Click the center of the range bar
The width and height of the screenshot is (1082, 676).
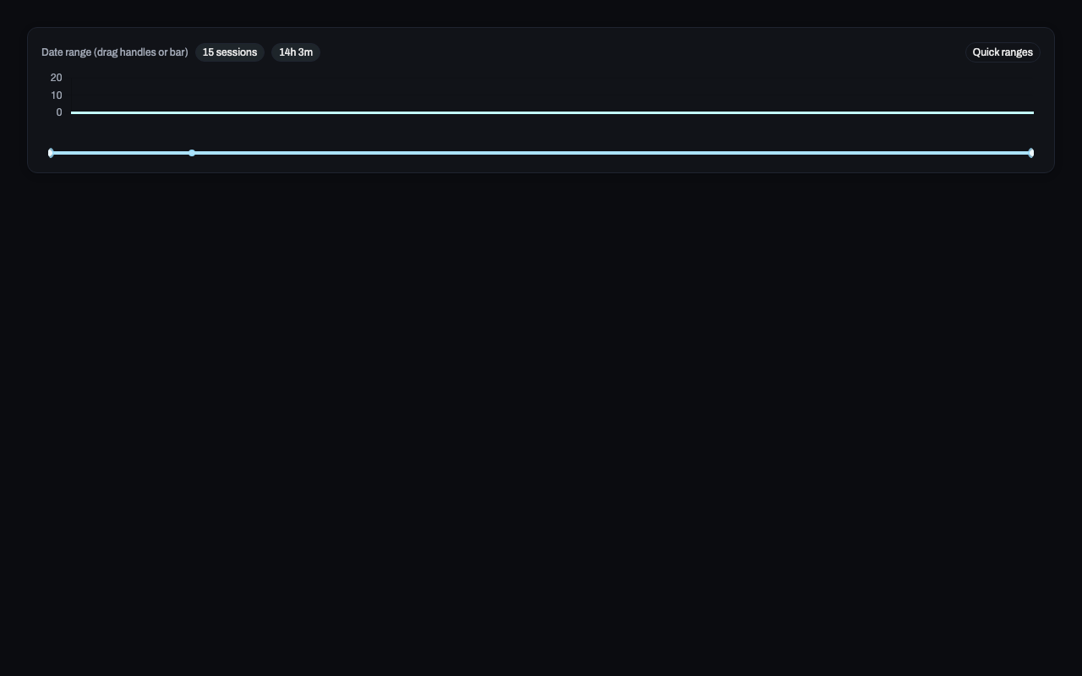(x=541, y=153)
